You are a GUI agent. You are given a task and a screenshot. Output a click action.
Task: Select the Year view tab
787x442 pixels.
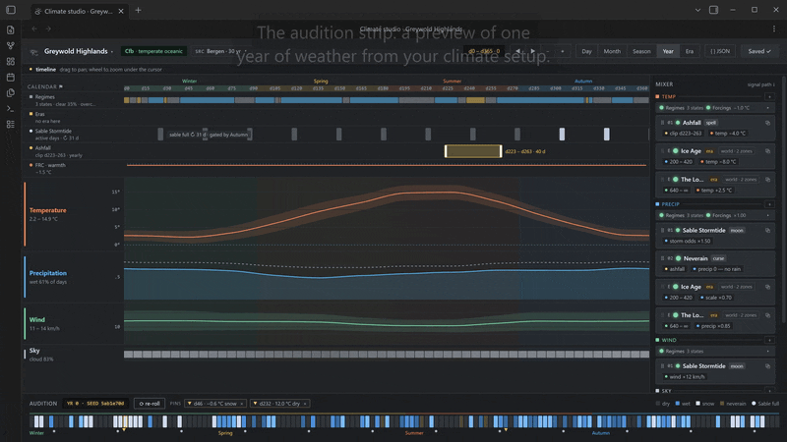coord(668,51)
